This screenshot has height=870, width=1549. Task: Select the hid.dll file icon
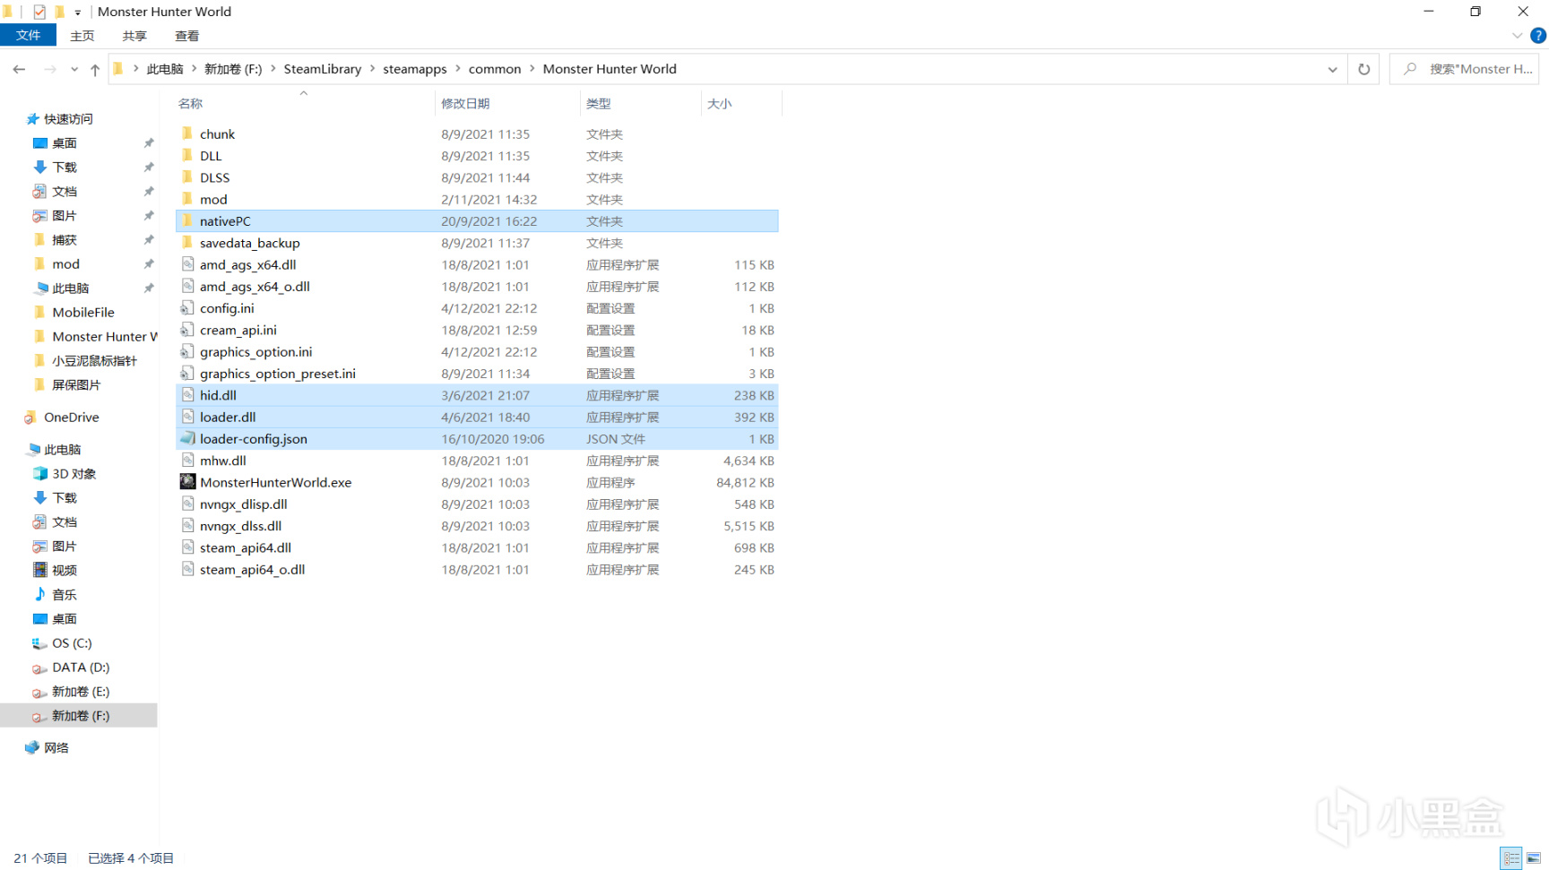[x=187, y=395]
